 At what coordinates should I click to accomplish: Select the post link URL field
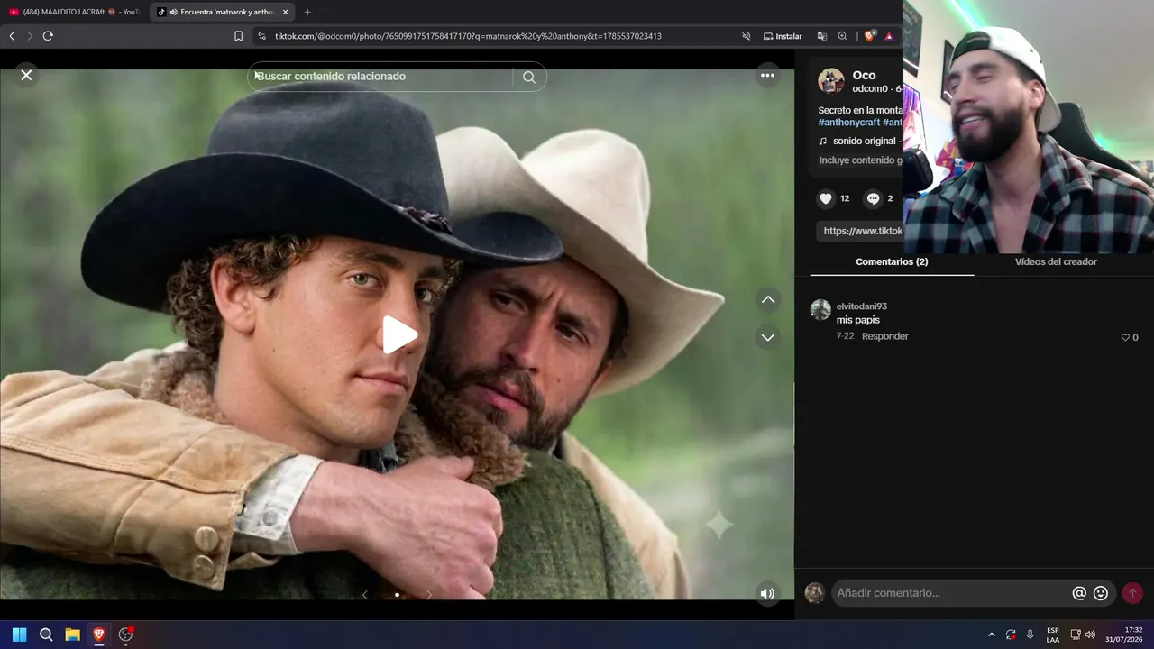pyautogui.click(x=861, y=231)
